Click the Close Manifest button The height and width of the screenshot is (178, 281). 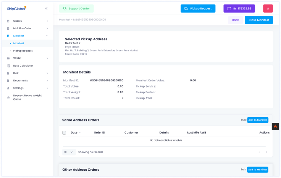258,20
